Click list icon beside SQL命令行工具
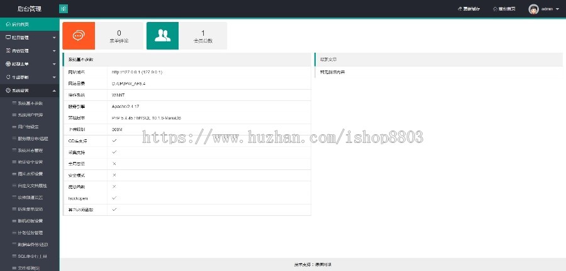This screenshot has height=271, width=566. 14,256
